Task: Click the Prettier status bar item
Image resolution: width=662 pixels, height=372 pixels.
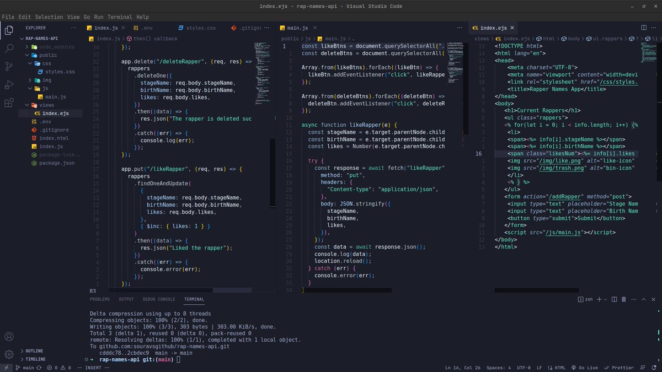Action: click(620, 368)
